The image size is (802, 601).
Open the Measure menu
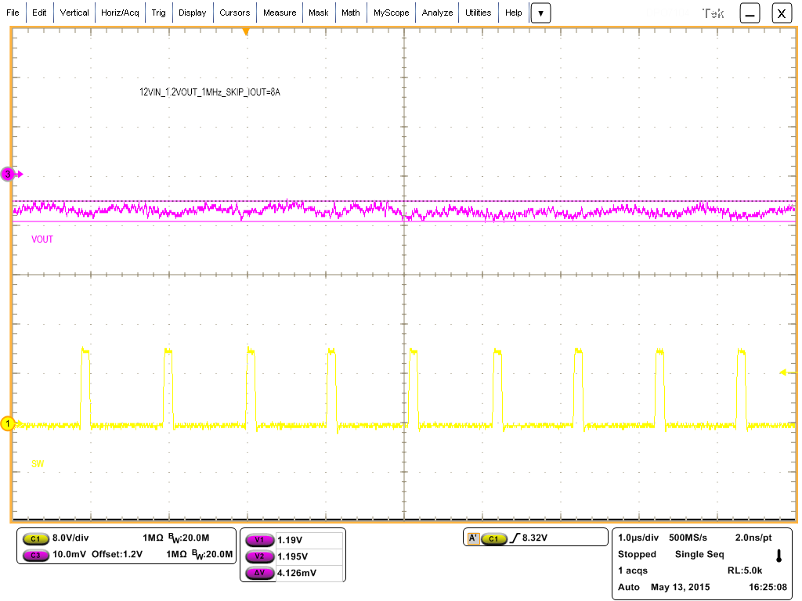click(280, 13)
